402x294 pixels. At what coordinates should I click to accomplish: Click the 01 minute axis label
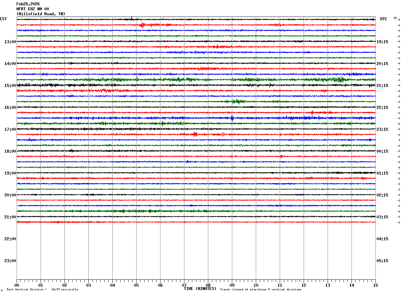click(x=41, y=285)
